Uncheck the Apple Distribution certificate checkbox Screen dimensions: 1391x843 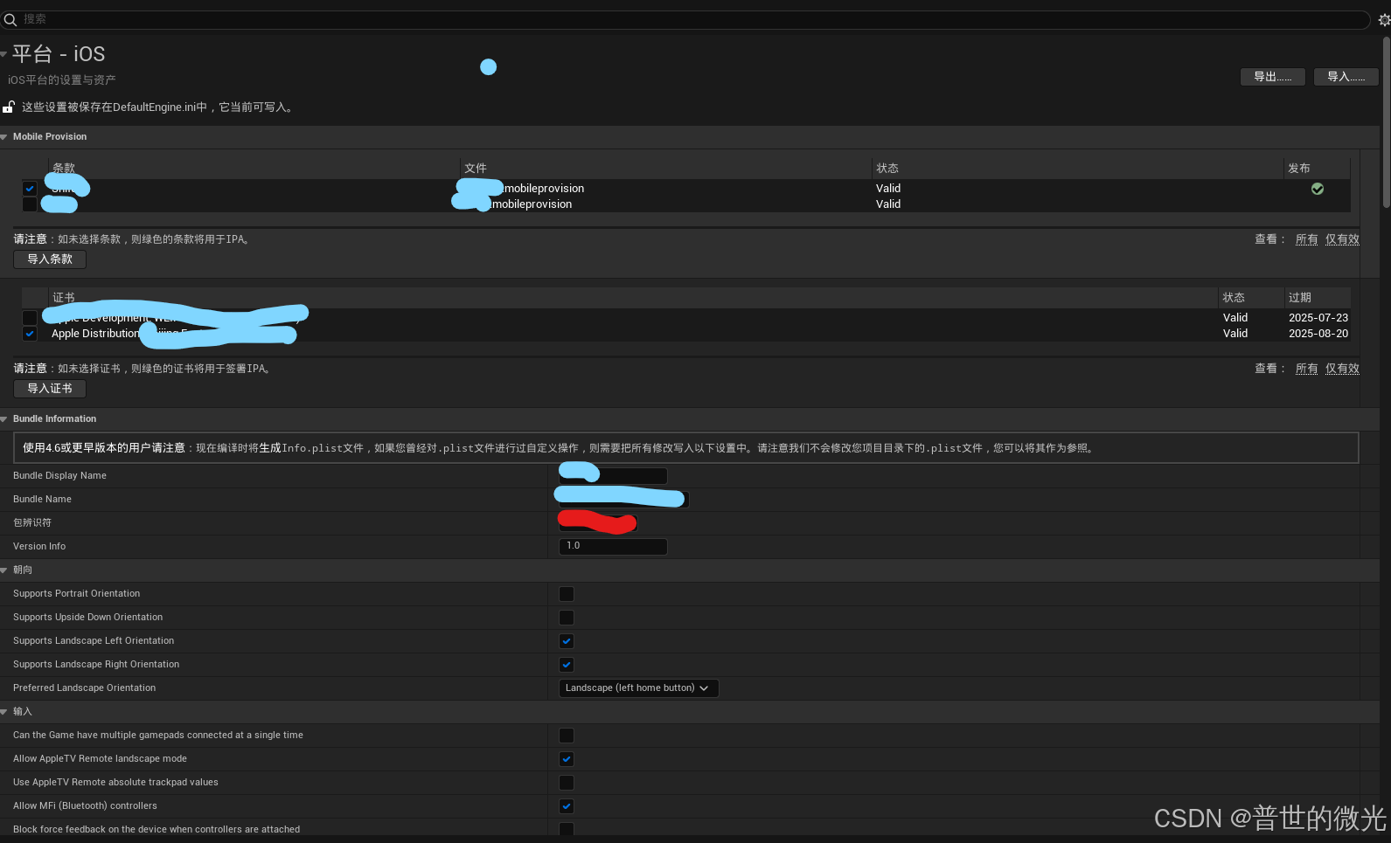click(30, 334)
